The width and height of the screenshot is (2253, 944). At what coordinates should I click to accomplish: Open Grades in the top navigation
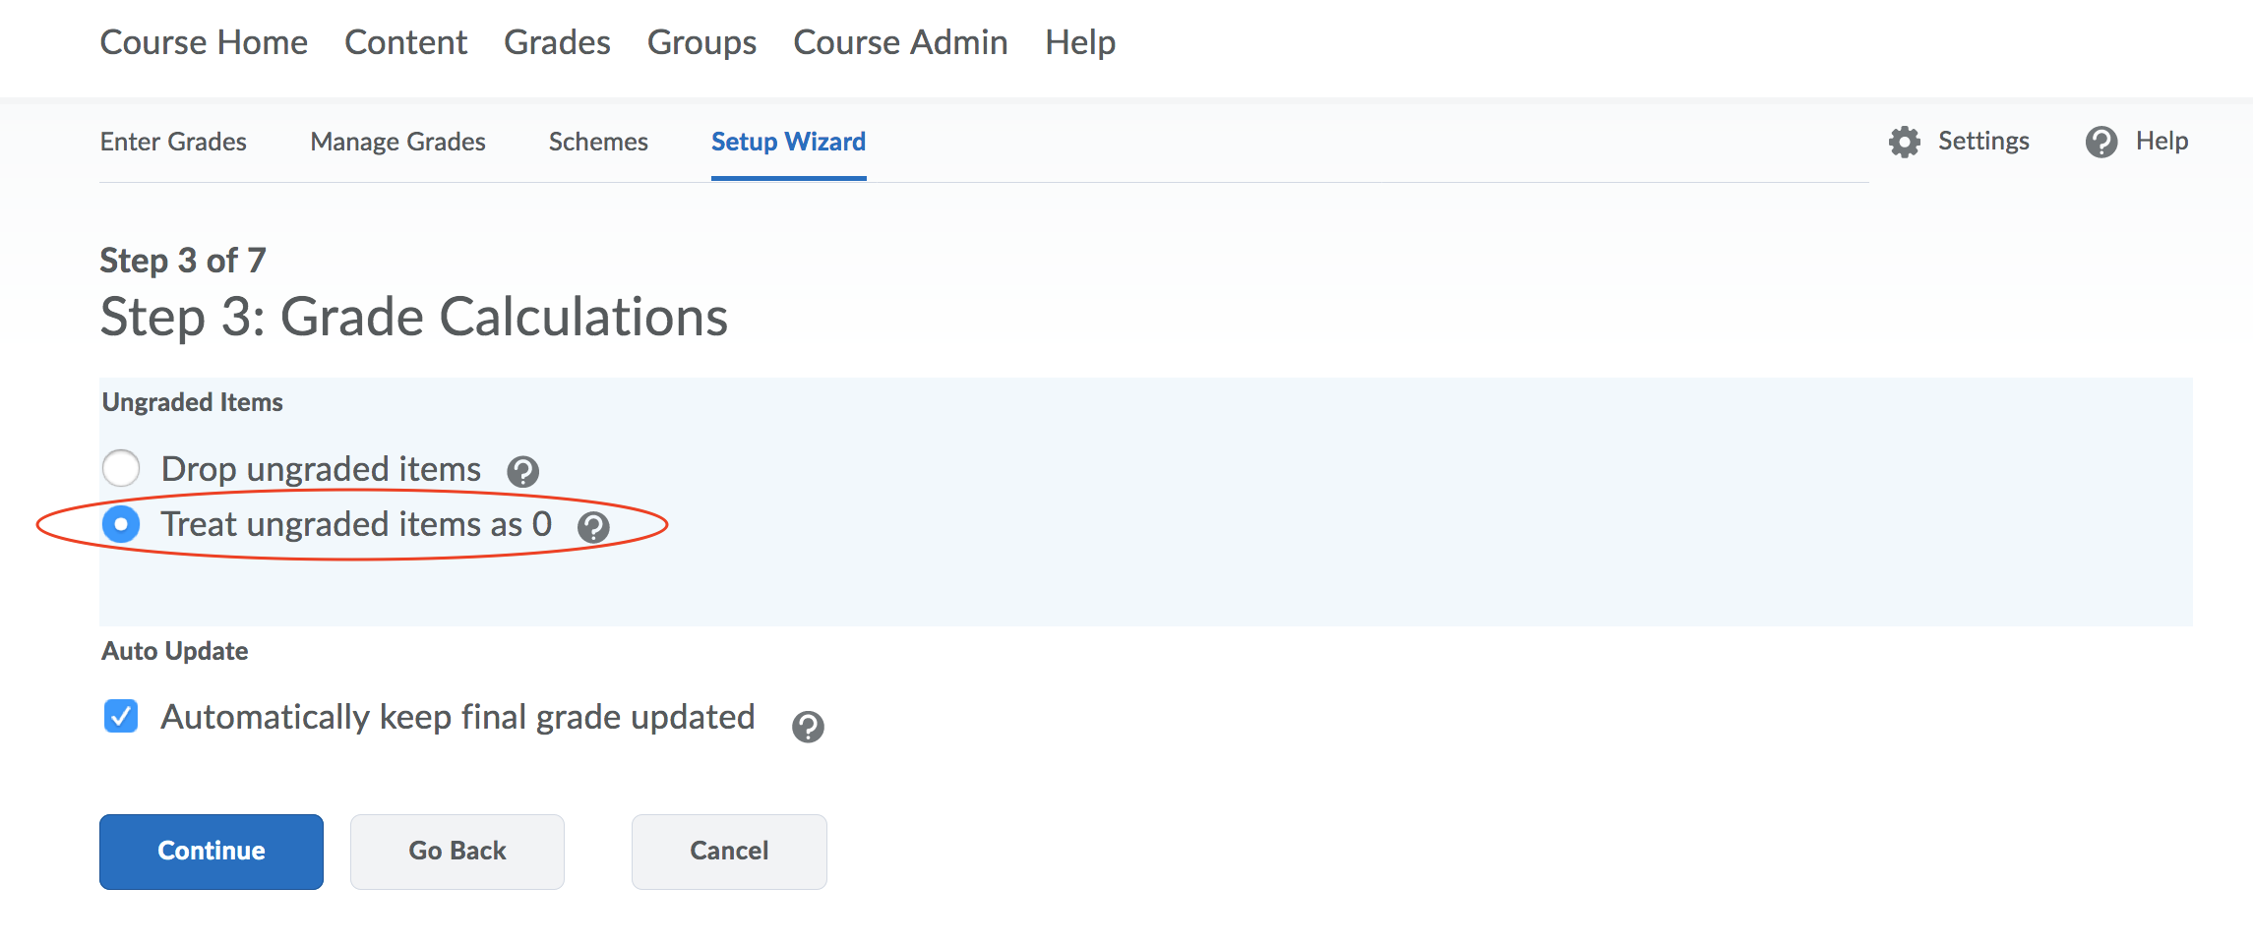tap(557, 42)
